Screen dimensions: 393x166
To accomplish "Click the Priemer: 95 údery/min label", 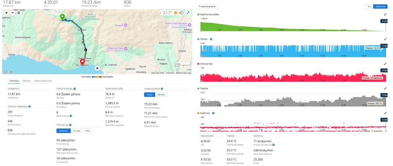I will 372,78.
